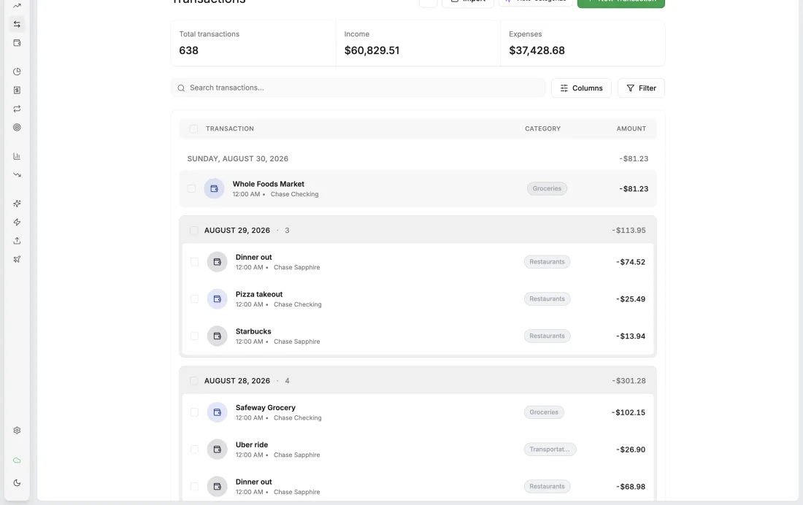Check the Starbucks row checkbox
The image size is (803, 505).
195,336
